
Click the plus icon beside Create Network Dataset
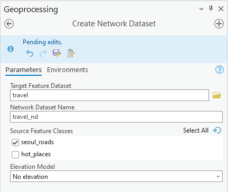pos(219,24)
